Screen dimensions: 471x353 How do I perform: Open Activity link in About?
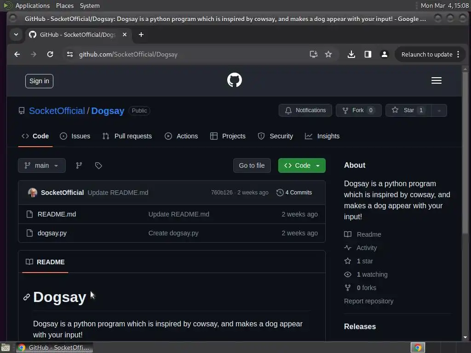click(367, 248)
